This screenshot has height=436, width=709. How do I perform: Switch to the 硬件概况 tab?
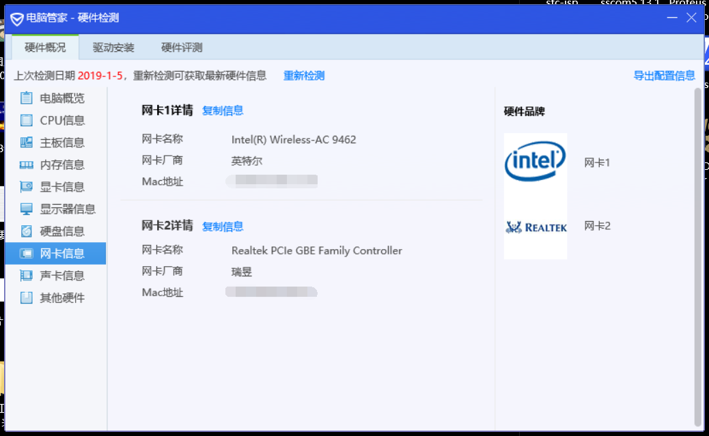tap(45, 48)
